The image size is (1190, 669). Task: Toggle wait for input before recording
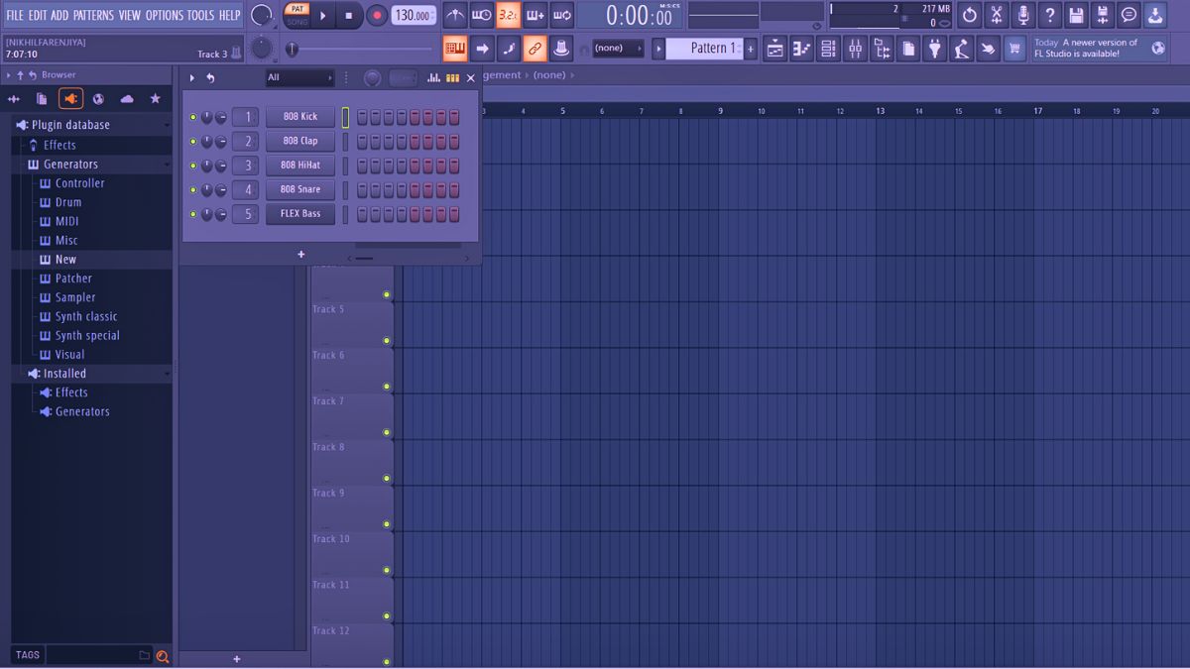click(482, 15)
